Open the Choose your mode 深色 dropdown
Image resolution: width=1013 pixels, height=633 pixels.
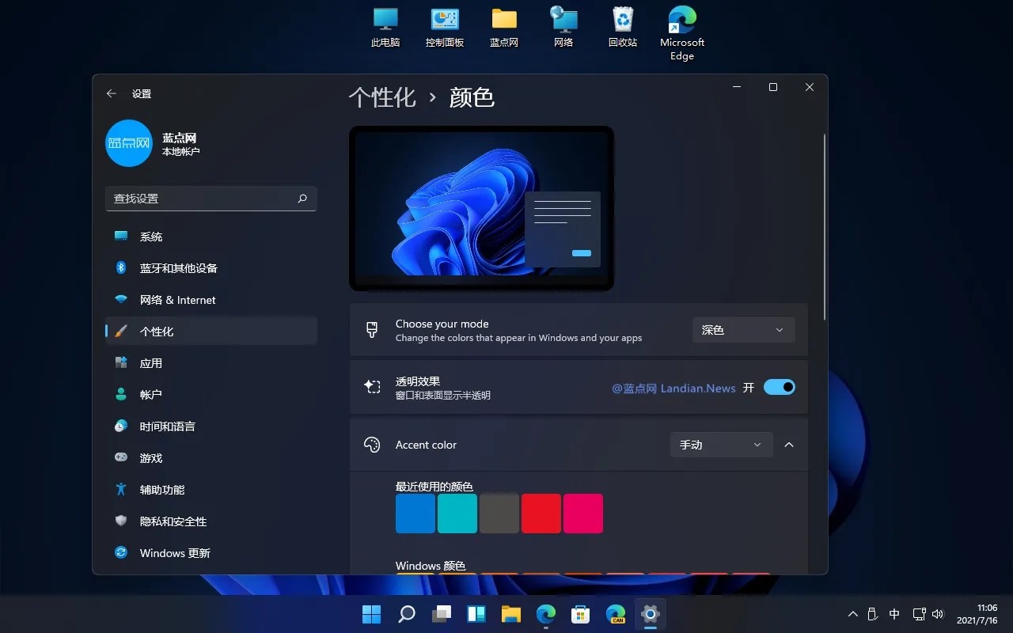[743, 330]
